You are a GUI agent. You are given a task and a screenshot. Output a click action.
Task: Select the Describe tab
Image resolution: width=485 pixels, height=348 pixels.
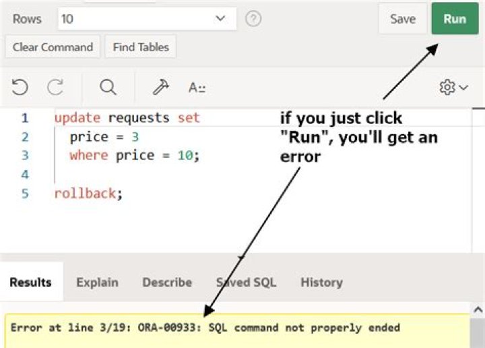point(167,283)
